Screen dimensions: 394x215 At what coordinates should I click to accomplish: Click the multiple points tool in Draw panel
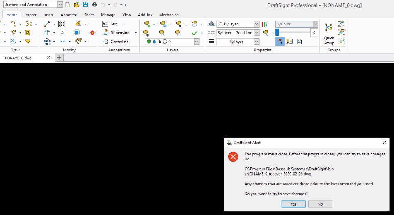pyautogui.click(x=29, y=24)
